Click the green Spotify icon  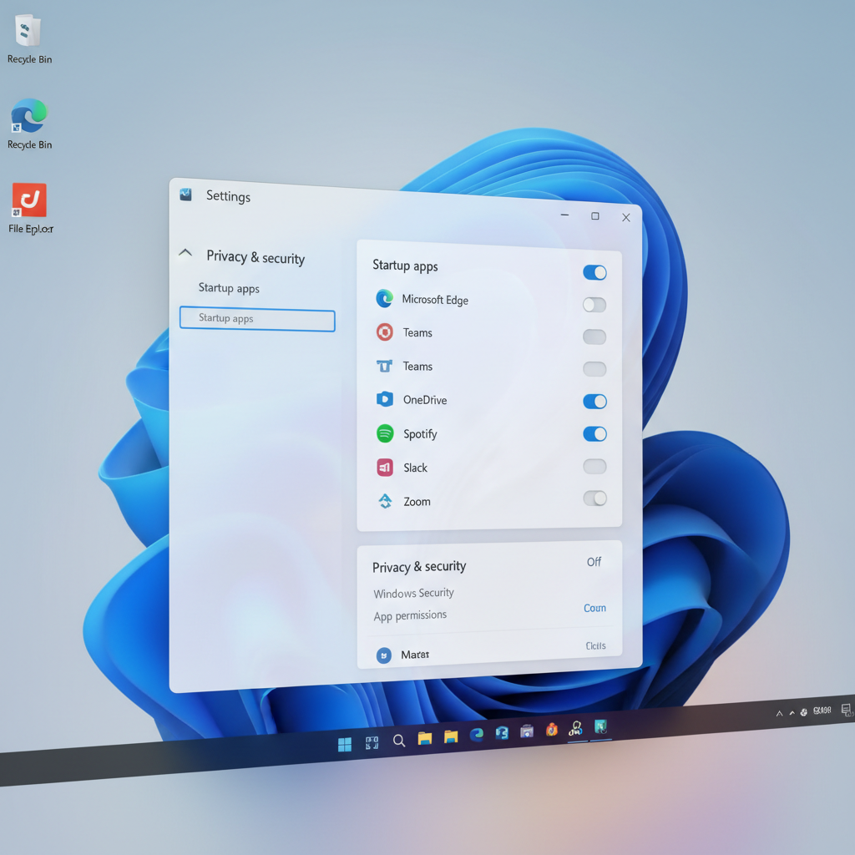point(385,433)
